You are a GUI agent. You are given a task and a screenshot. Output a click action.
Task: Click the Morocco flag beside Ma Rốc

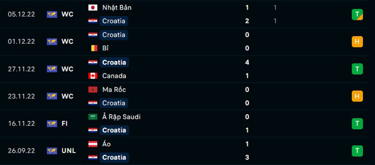click(x=93, y=90)
